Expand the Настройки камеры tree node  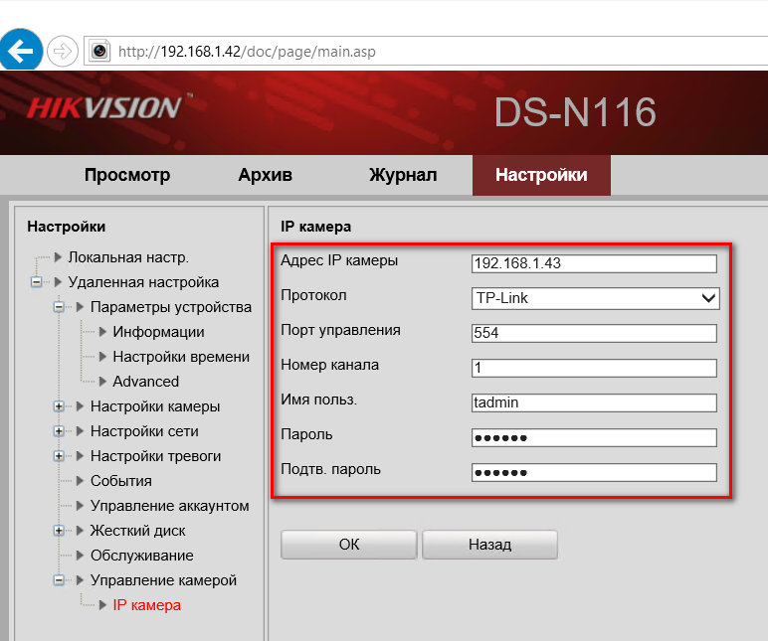[59, 406]
